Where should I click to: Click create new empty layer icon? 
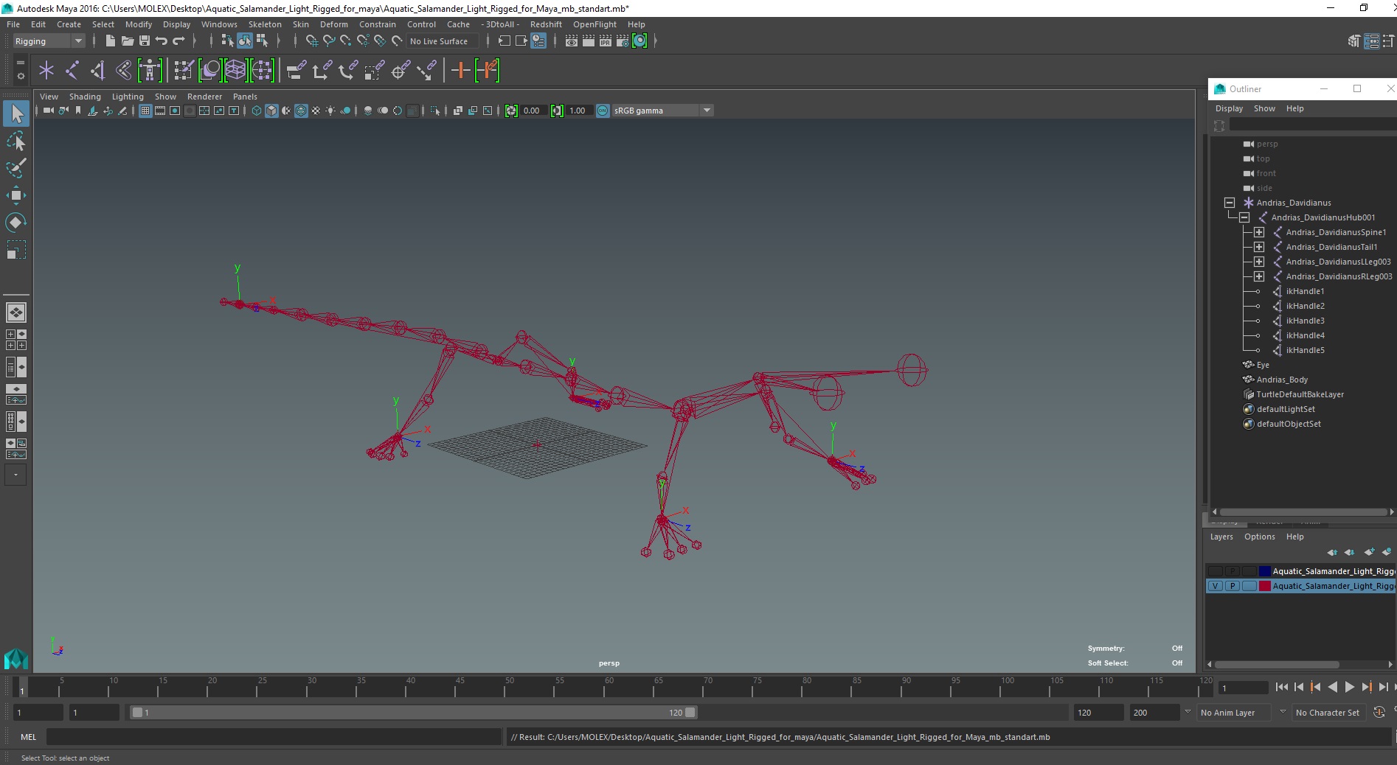click(x=1369, y=552)
